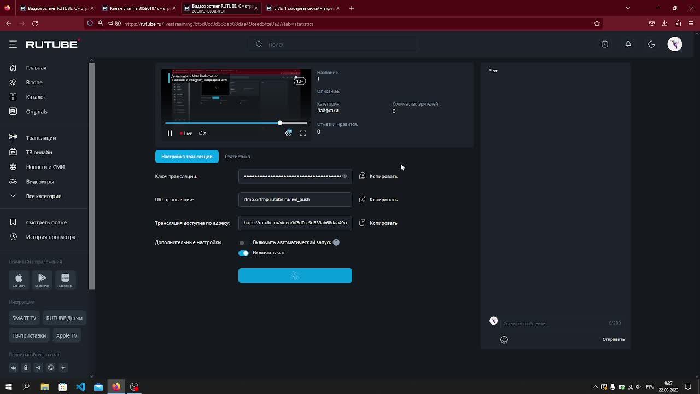Image resolution: width=700 pixels, height=394 pixels.
Task: Open the Viber social link
Action: point(51,368)
